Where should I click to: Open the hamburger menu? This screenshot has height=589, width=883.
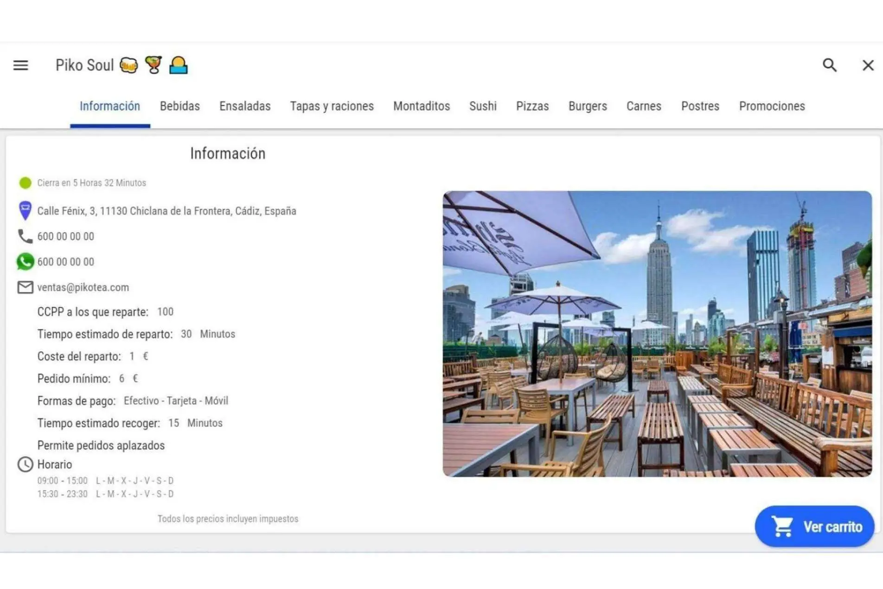[x=20, y=65]
